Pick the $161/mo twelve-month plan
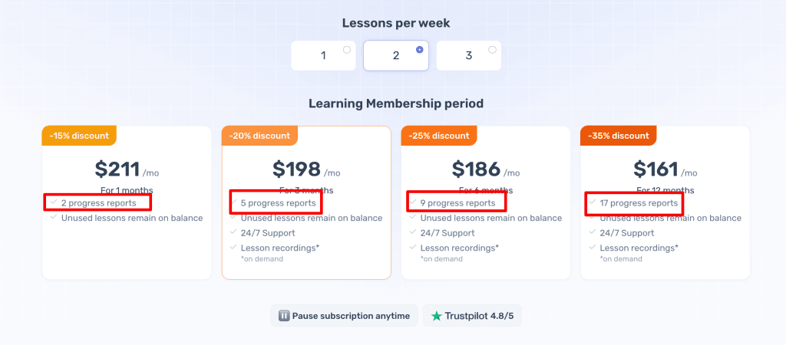The image size is (786, 345). click(x=665, y=202)
